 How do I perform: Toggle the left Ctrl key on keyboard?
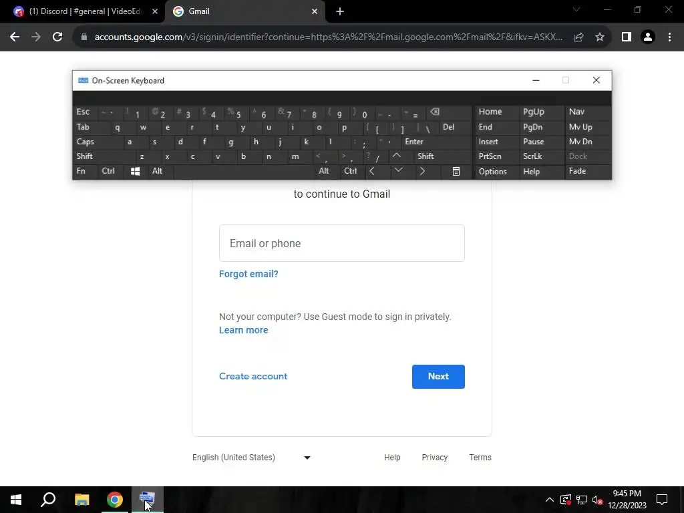click(x=111, y=172)
